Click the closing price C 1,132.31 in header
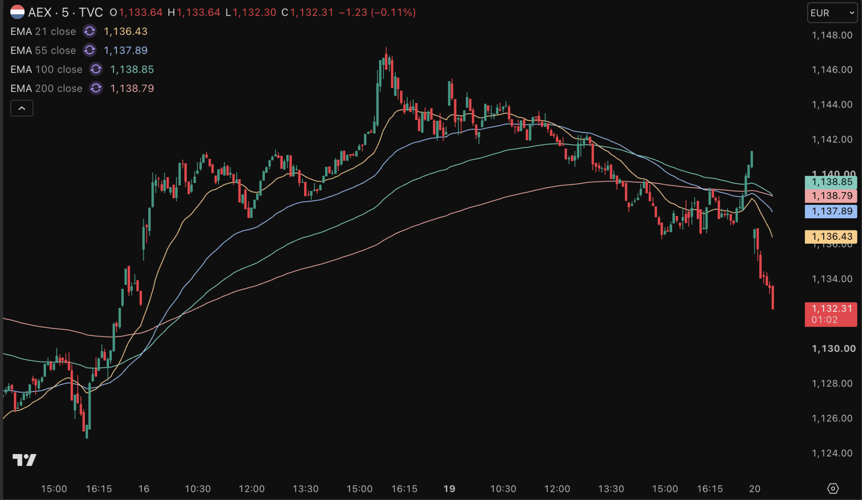The width and height of the screenshot is (862, 500). click(308, 12)
